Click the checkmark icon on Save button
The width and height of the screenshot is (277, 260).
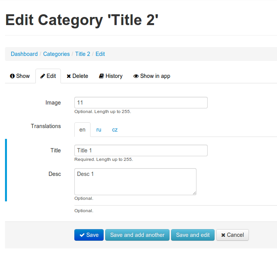(82, 235)
